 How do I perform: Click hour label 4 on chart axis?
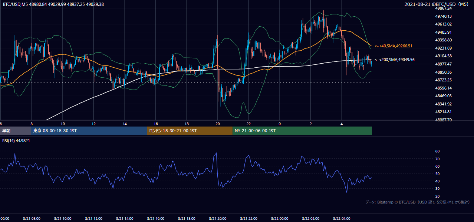click(342, 124)
